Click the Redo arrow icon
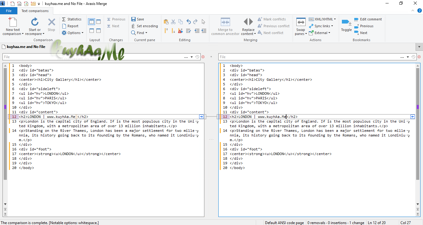The width and height of the screenshot is (423, 225). (196, 22)
